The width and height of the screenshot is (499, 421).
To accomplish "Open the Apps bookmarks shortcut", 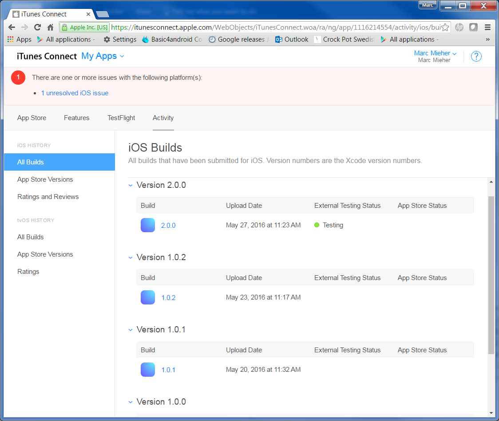I will (x=20, y=39).
